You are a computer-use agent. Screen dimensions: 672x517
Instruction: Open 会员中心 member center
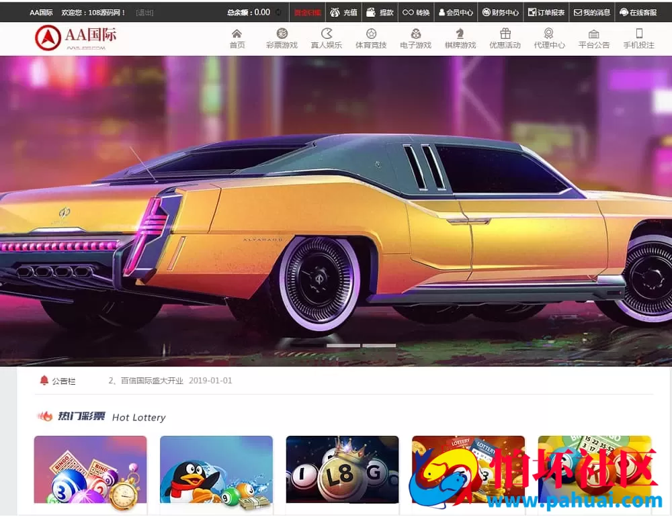pos(456,12)
